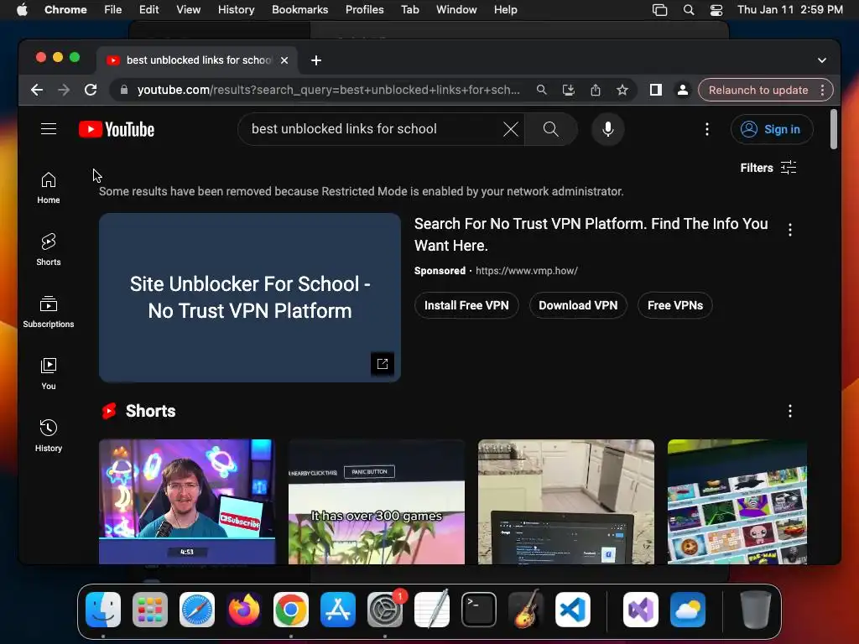Open the Edit menu
Viewport: 859px width, 644px height.
(148, 10)
